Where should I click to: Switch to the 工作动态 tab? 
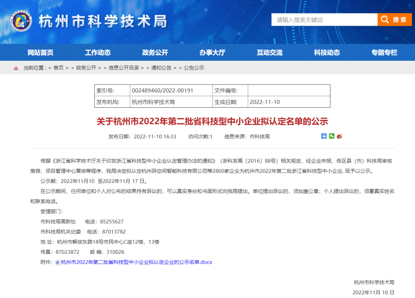[x=98, y=52]
